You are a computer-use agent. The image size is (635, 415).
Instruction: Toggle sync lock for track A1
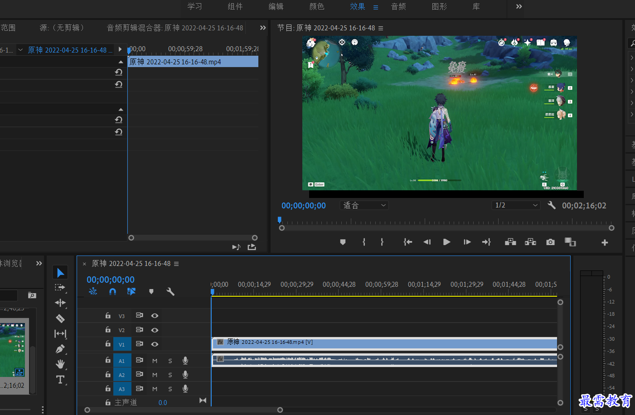(140, 361)
